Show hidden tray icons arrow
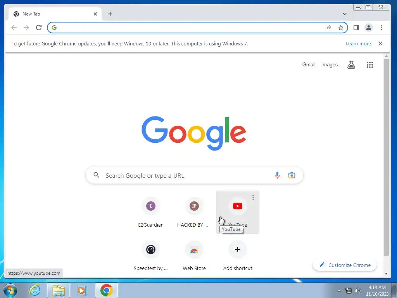This screenshot has width=397, height=298. [x=339, y=291]
